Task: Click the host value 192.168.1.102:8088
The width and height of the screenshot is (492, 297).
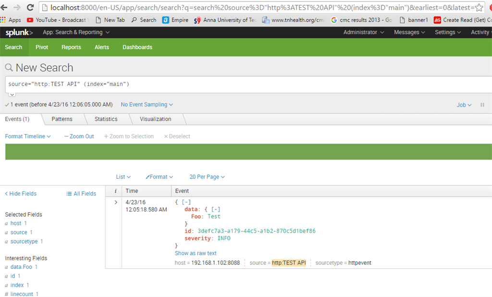Action: click(x=216, y=263)
